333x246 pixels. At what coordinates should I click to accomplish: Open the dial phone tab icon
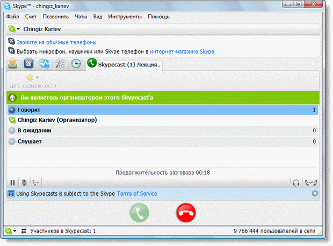click(x=28, y=64)
